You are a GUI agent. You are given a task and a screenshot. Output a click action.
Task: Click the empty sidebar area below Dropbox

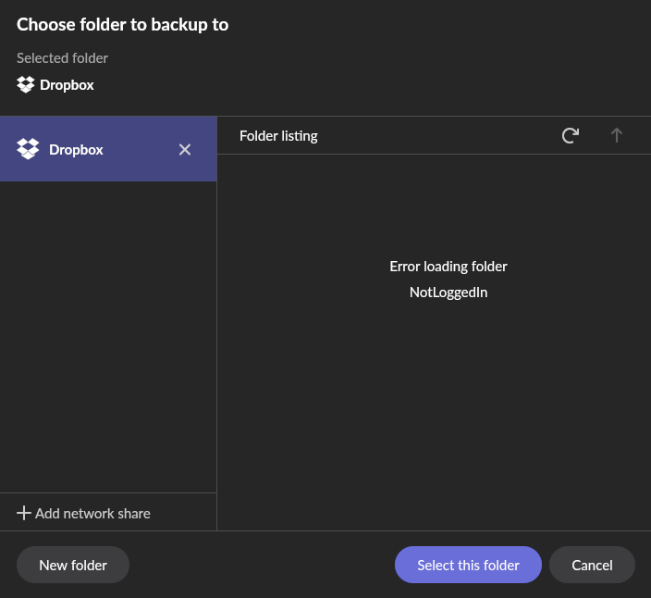click(x=108, y=333)
